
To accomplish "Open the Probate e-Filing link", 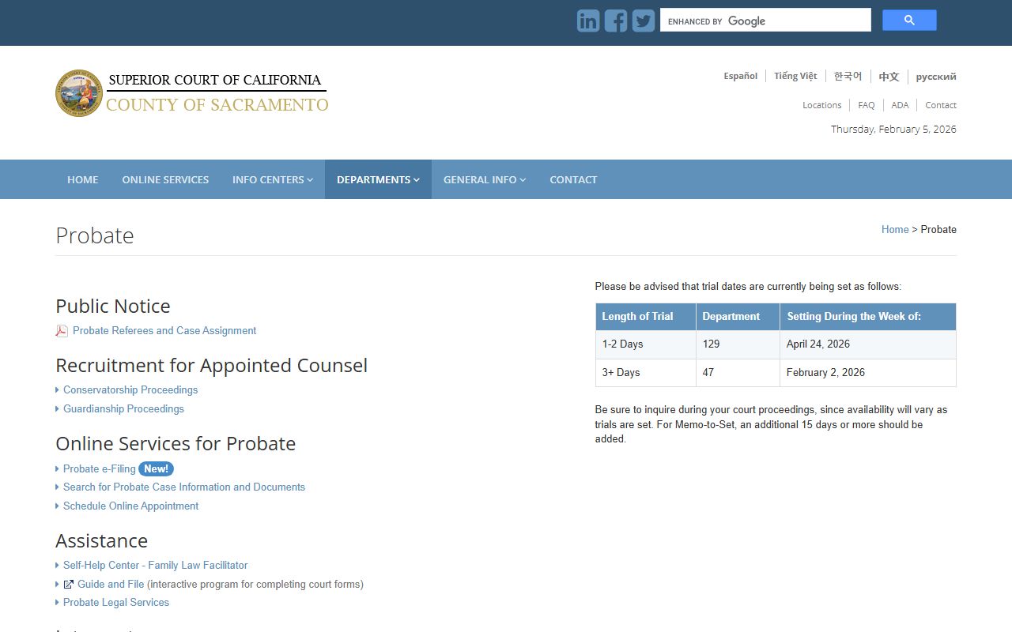I will (100, 468).
